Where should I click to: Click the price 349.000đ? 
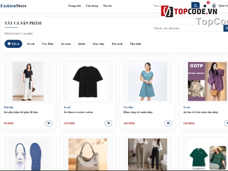(x=129, y=123)
